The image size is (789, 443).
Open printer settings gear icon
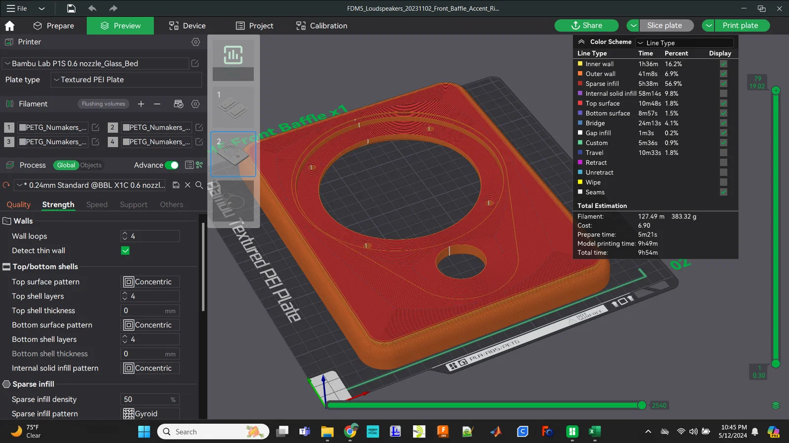coord(196,42)
